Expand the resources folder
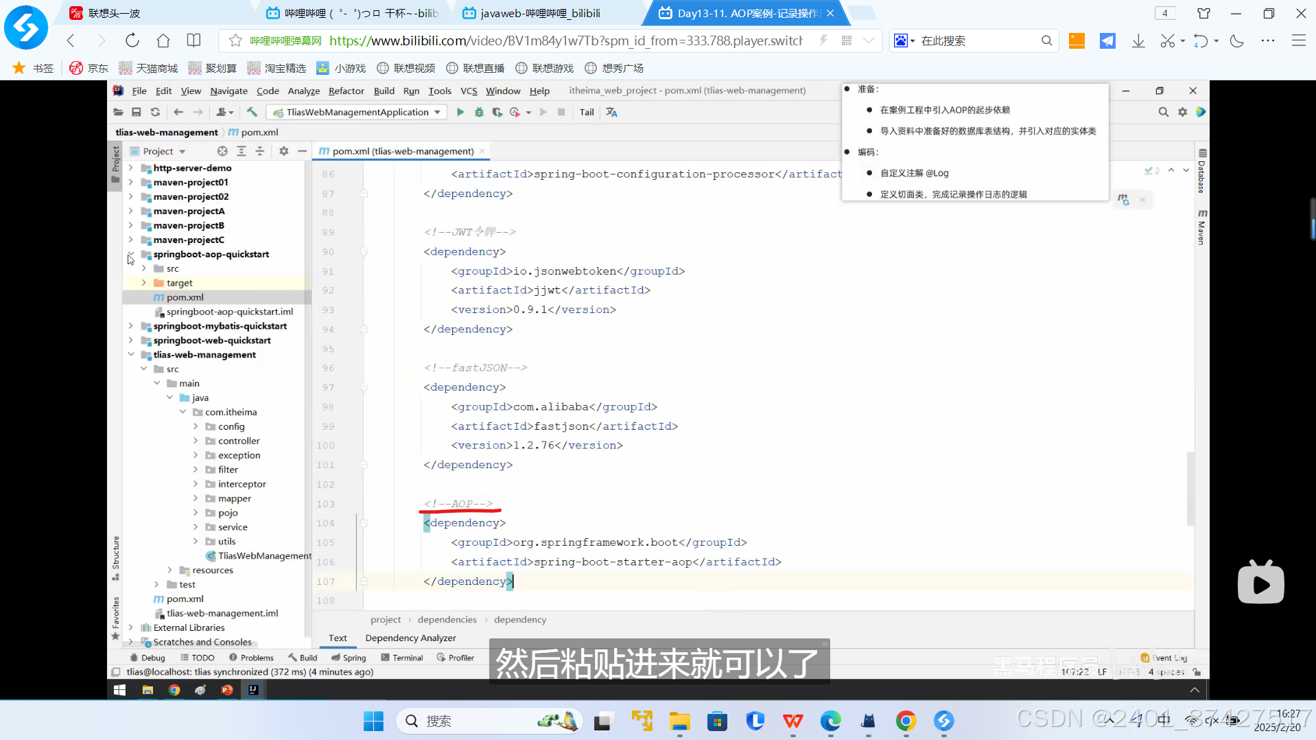 pos(169,570)
